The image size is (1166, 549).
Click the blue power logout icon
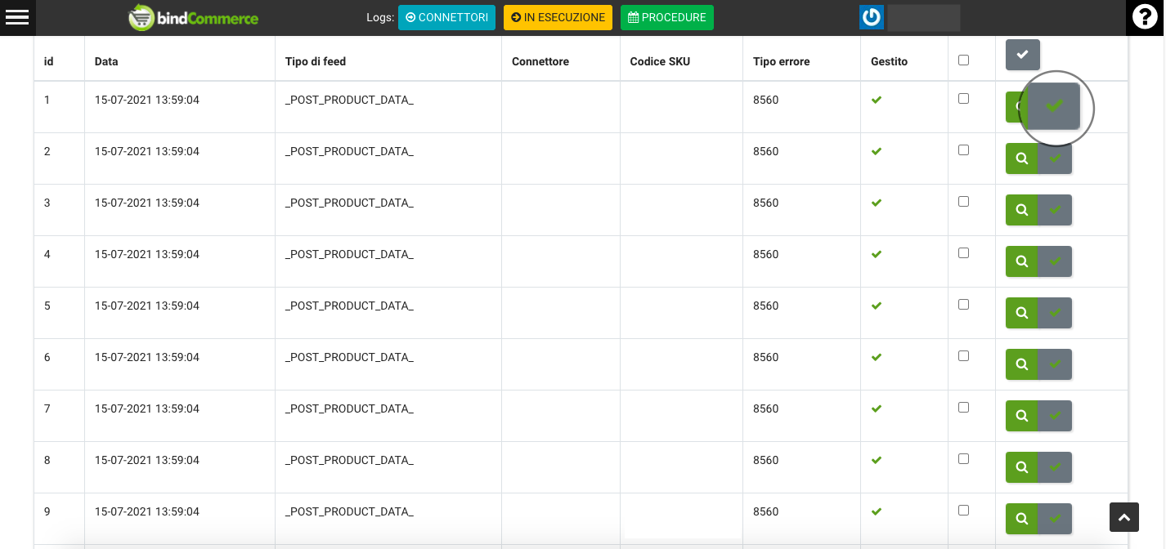click(872, 17)
